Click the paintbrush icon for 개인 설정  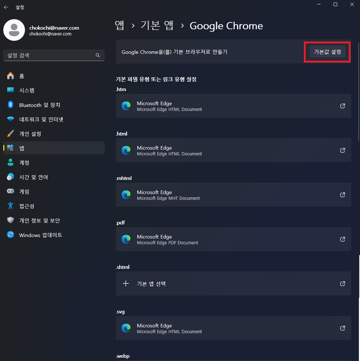11,134
